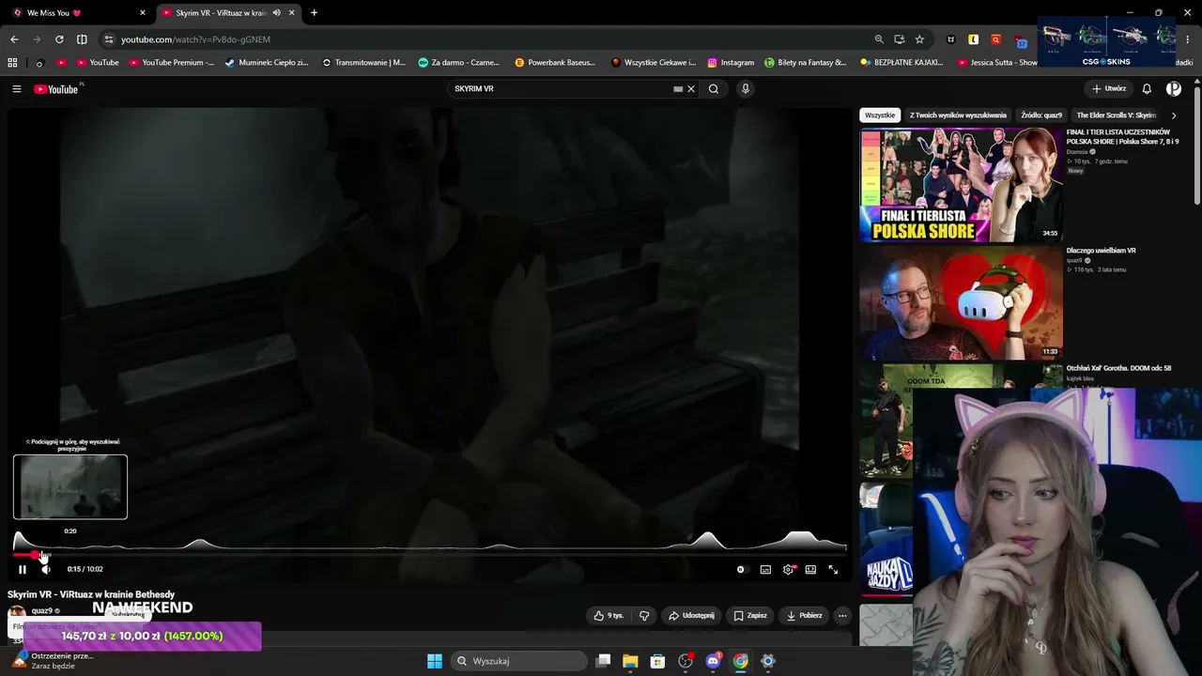Open the Utwórz create menu
Viewport: 1202px width, 676px height.
(1109, 89)
